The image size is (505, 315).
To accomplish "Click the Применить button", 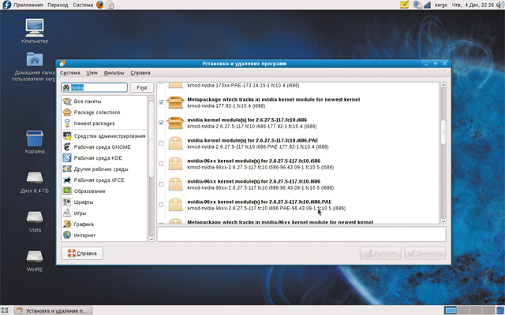I will click(x=425, y=254).
